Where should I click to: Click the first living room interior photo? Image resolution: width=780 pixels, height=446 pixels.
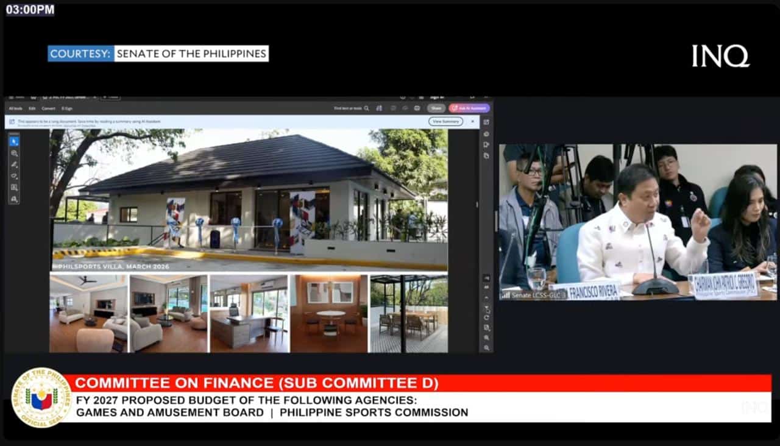89,313
